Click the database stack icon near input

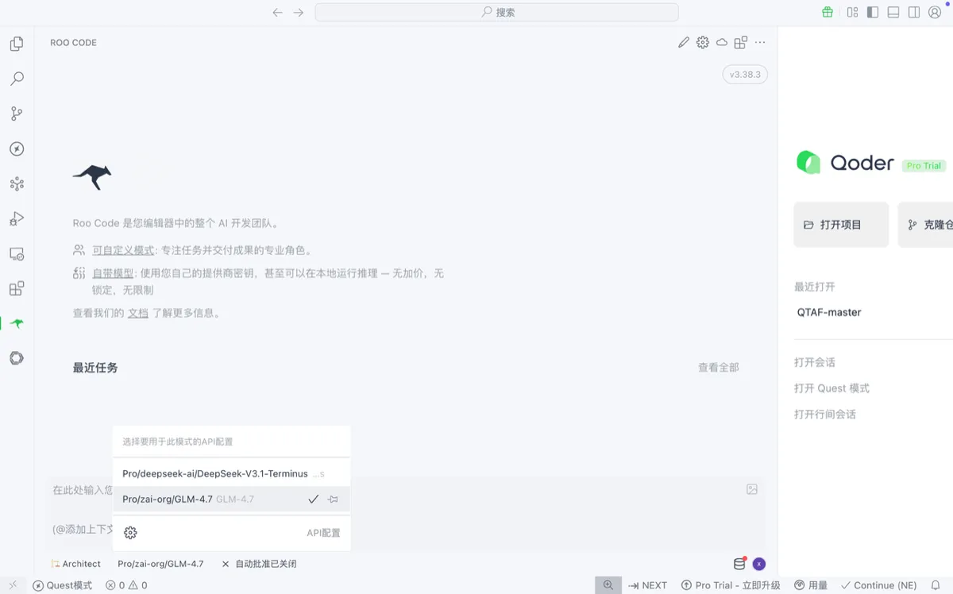[740, 563]
